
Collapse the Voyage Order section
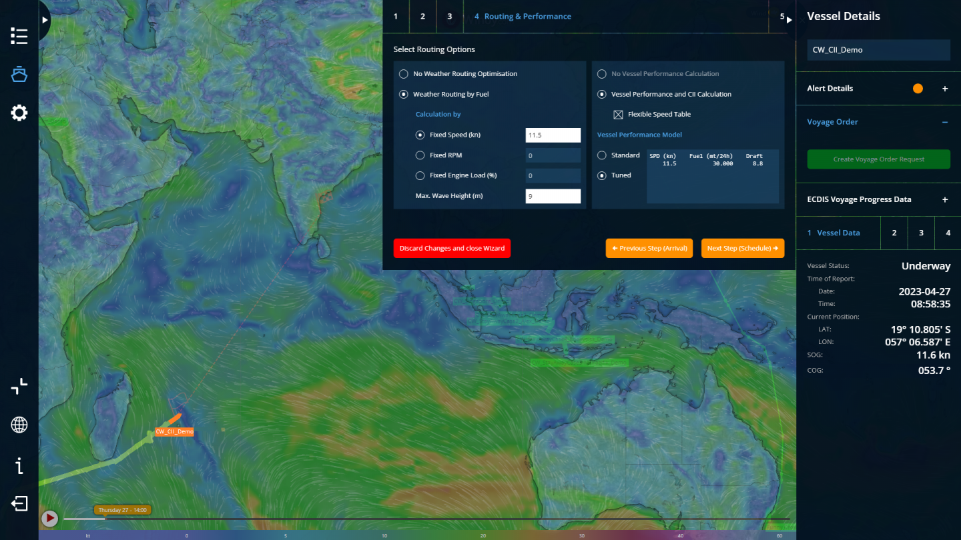coord(945,121)
